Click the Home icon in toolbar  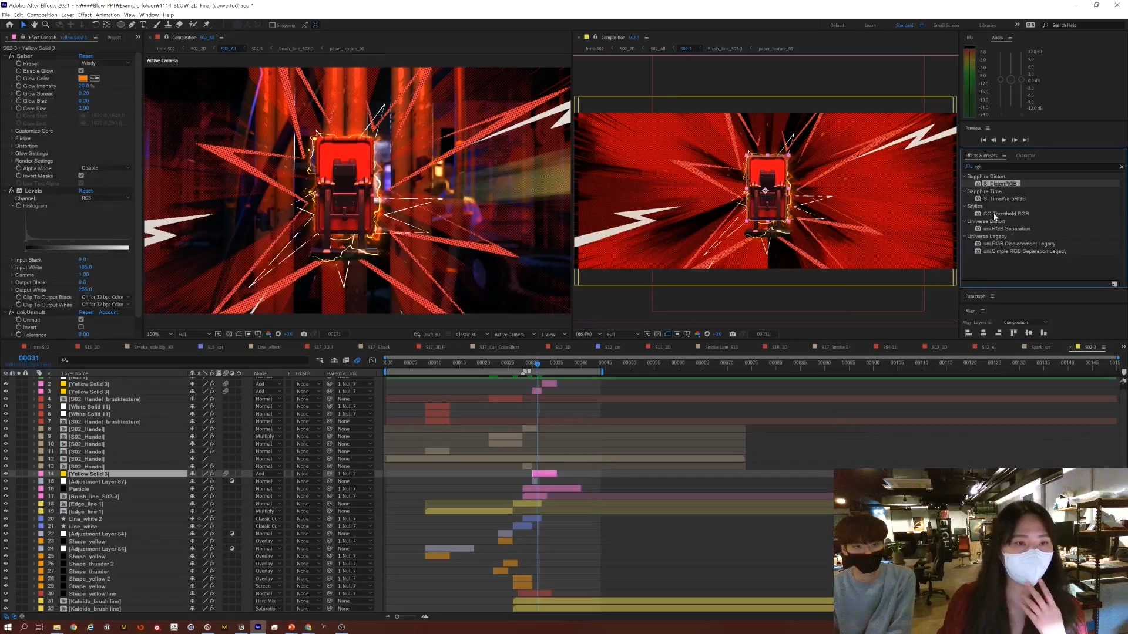tap(9, 25)
